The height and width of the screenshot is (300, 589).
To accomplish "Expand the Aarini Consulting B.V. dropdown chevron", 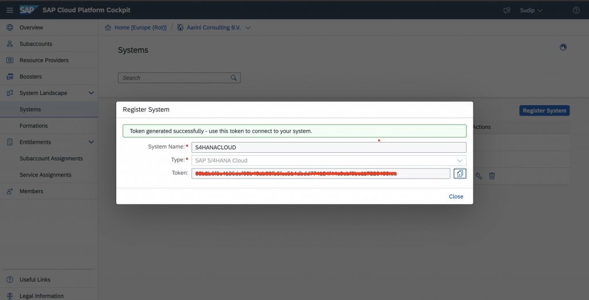I will coord(247,28).
